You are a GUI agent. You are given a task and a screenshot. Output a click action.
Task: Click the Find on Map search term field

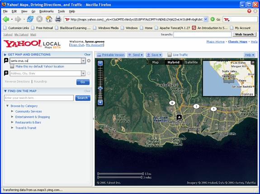pos(39,98)
